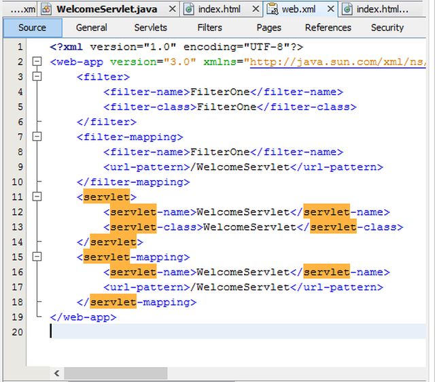Image resolution: width=435 pixels, height=382 pixels.
Task: Place cursor on empty line 20
Action: point(238,332)
